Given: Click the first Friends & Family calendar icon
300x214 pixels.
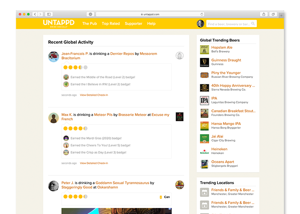Looking at the screenshot, I should [204, 192].
